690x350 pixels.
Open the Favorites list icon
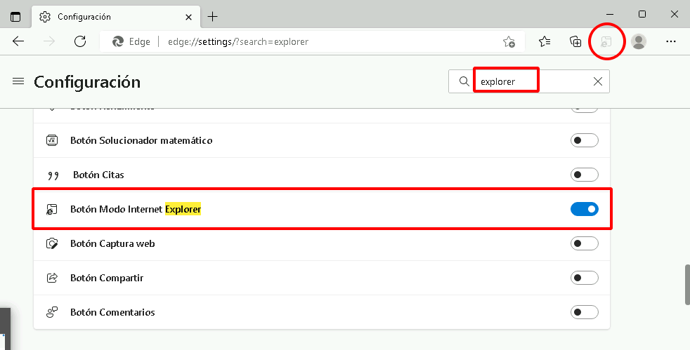(545, 41)
